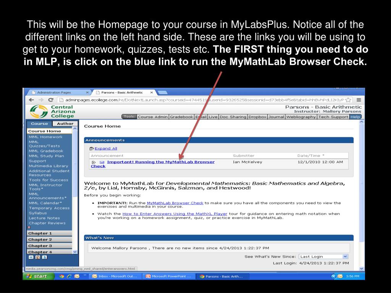Open Tech Support in the Tools bar
Screen dimensions: 391x293
click(x=333, y=117)
